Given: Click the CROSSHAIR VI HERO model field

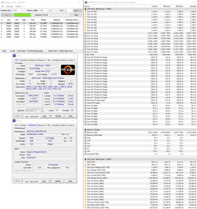Looking at the screenshot, I should coord(41,134).
